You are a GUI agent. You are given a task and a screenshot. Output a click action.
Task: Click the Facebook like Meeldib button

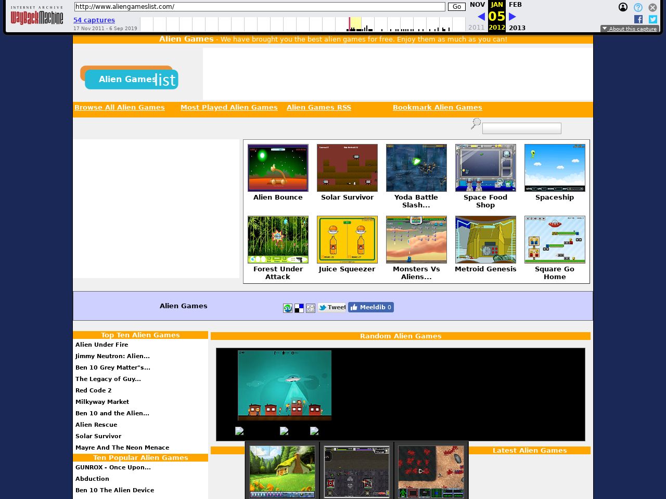(370, 307)
